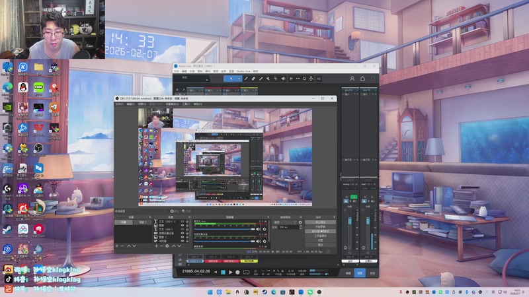Hide the first text source using eye icon
Screen dimensions: 529x297
pyautogui.click(x=183, y=221)
